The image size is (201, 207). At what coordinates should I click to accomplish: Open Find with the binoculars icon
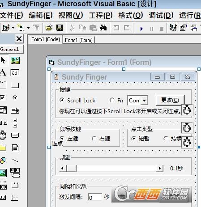[103, 28]
